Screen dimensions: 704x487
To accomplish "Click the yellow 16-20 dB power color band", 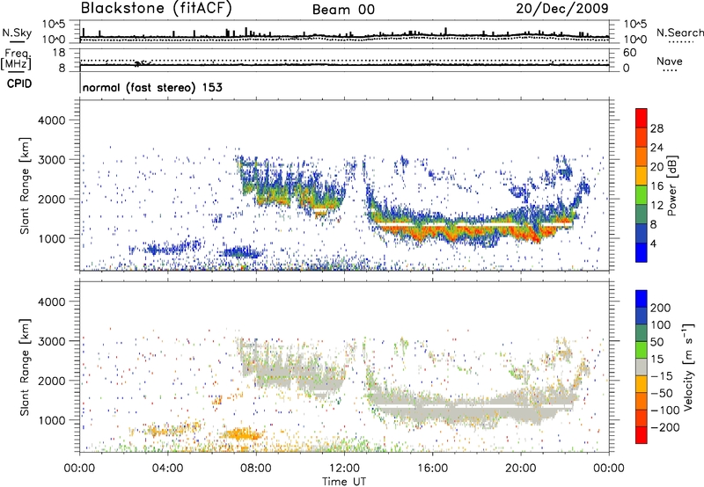I will (x=642, y=176).
